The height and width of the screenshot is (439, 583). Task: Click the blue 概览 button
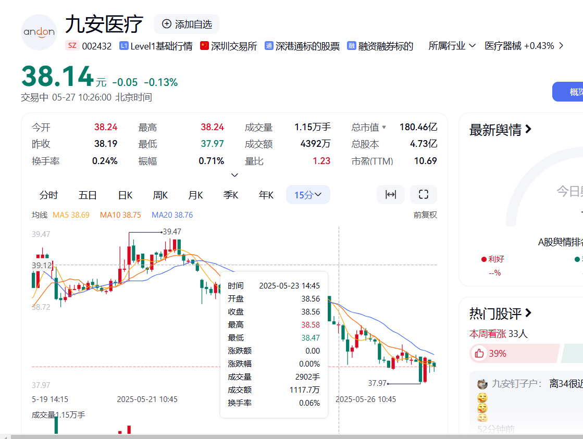point(569,92)
